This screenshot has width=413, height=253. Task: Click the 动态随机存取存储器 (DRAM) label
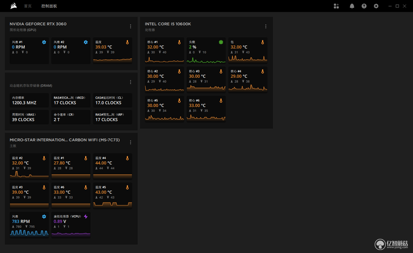pos(31,86)
